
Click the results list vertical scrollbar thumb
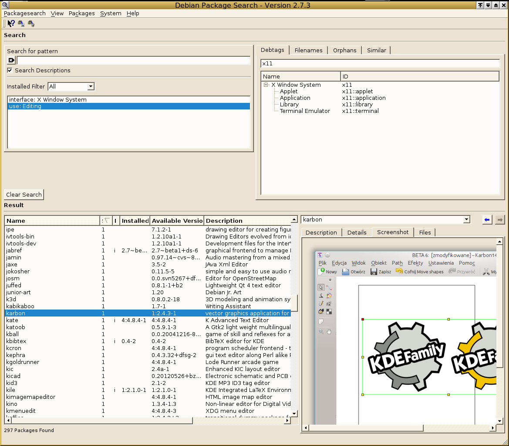(x=294, y=303)
